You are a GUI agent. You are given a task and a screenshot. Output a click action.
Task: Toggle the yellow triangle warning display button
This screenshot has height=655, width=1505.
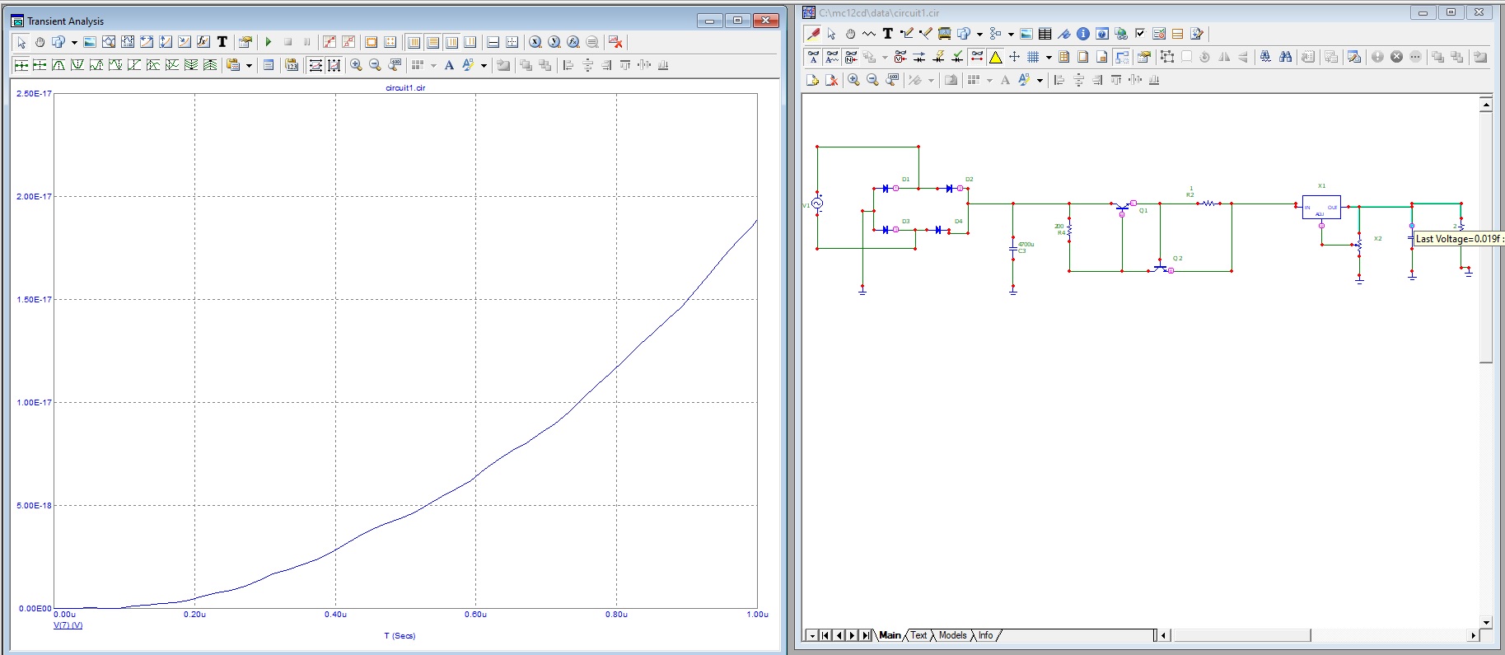(995, 57)
